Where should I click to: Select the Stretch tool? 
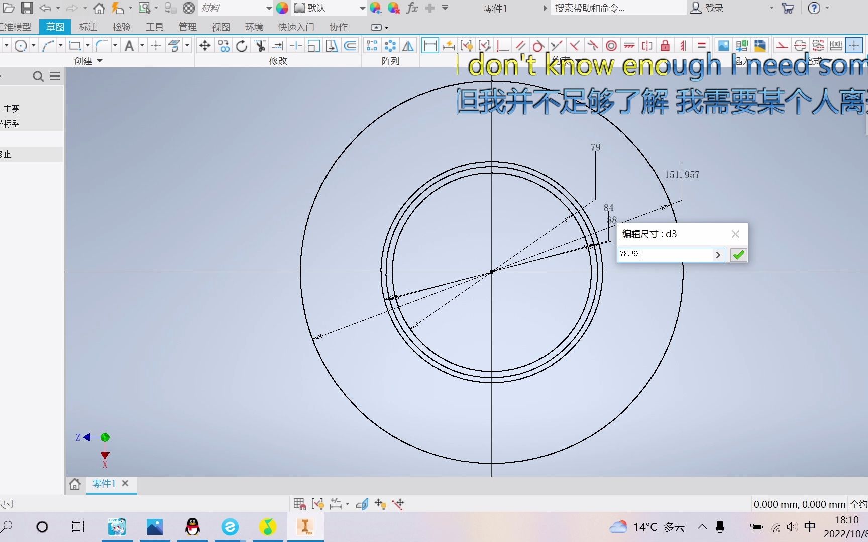pos(332,46)
